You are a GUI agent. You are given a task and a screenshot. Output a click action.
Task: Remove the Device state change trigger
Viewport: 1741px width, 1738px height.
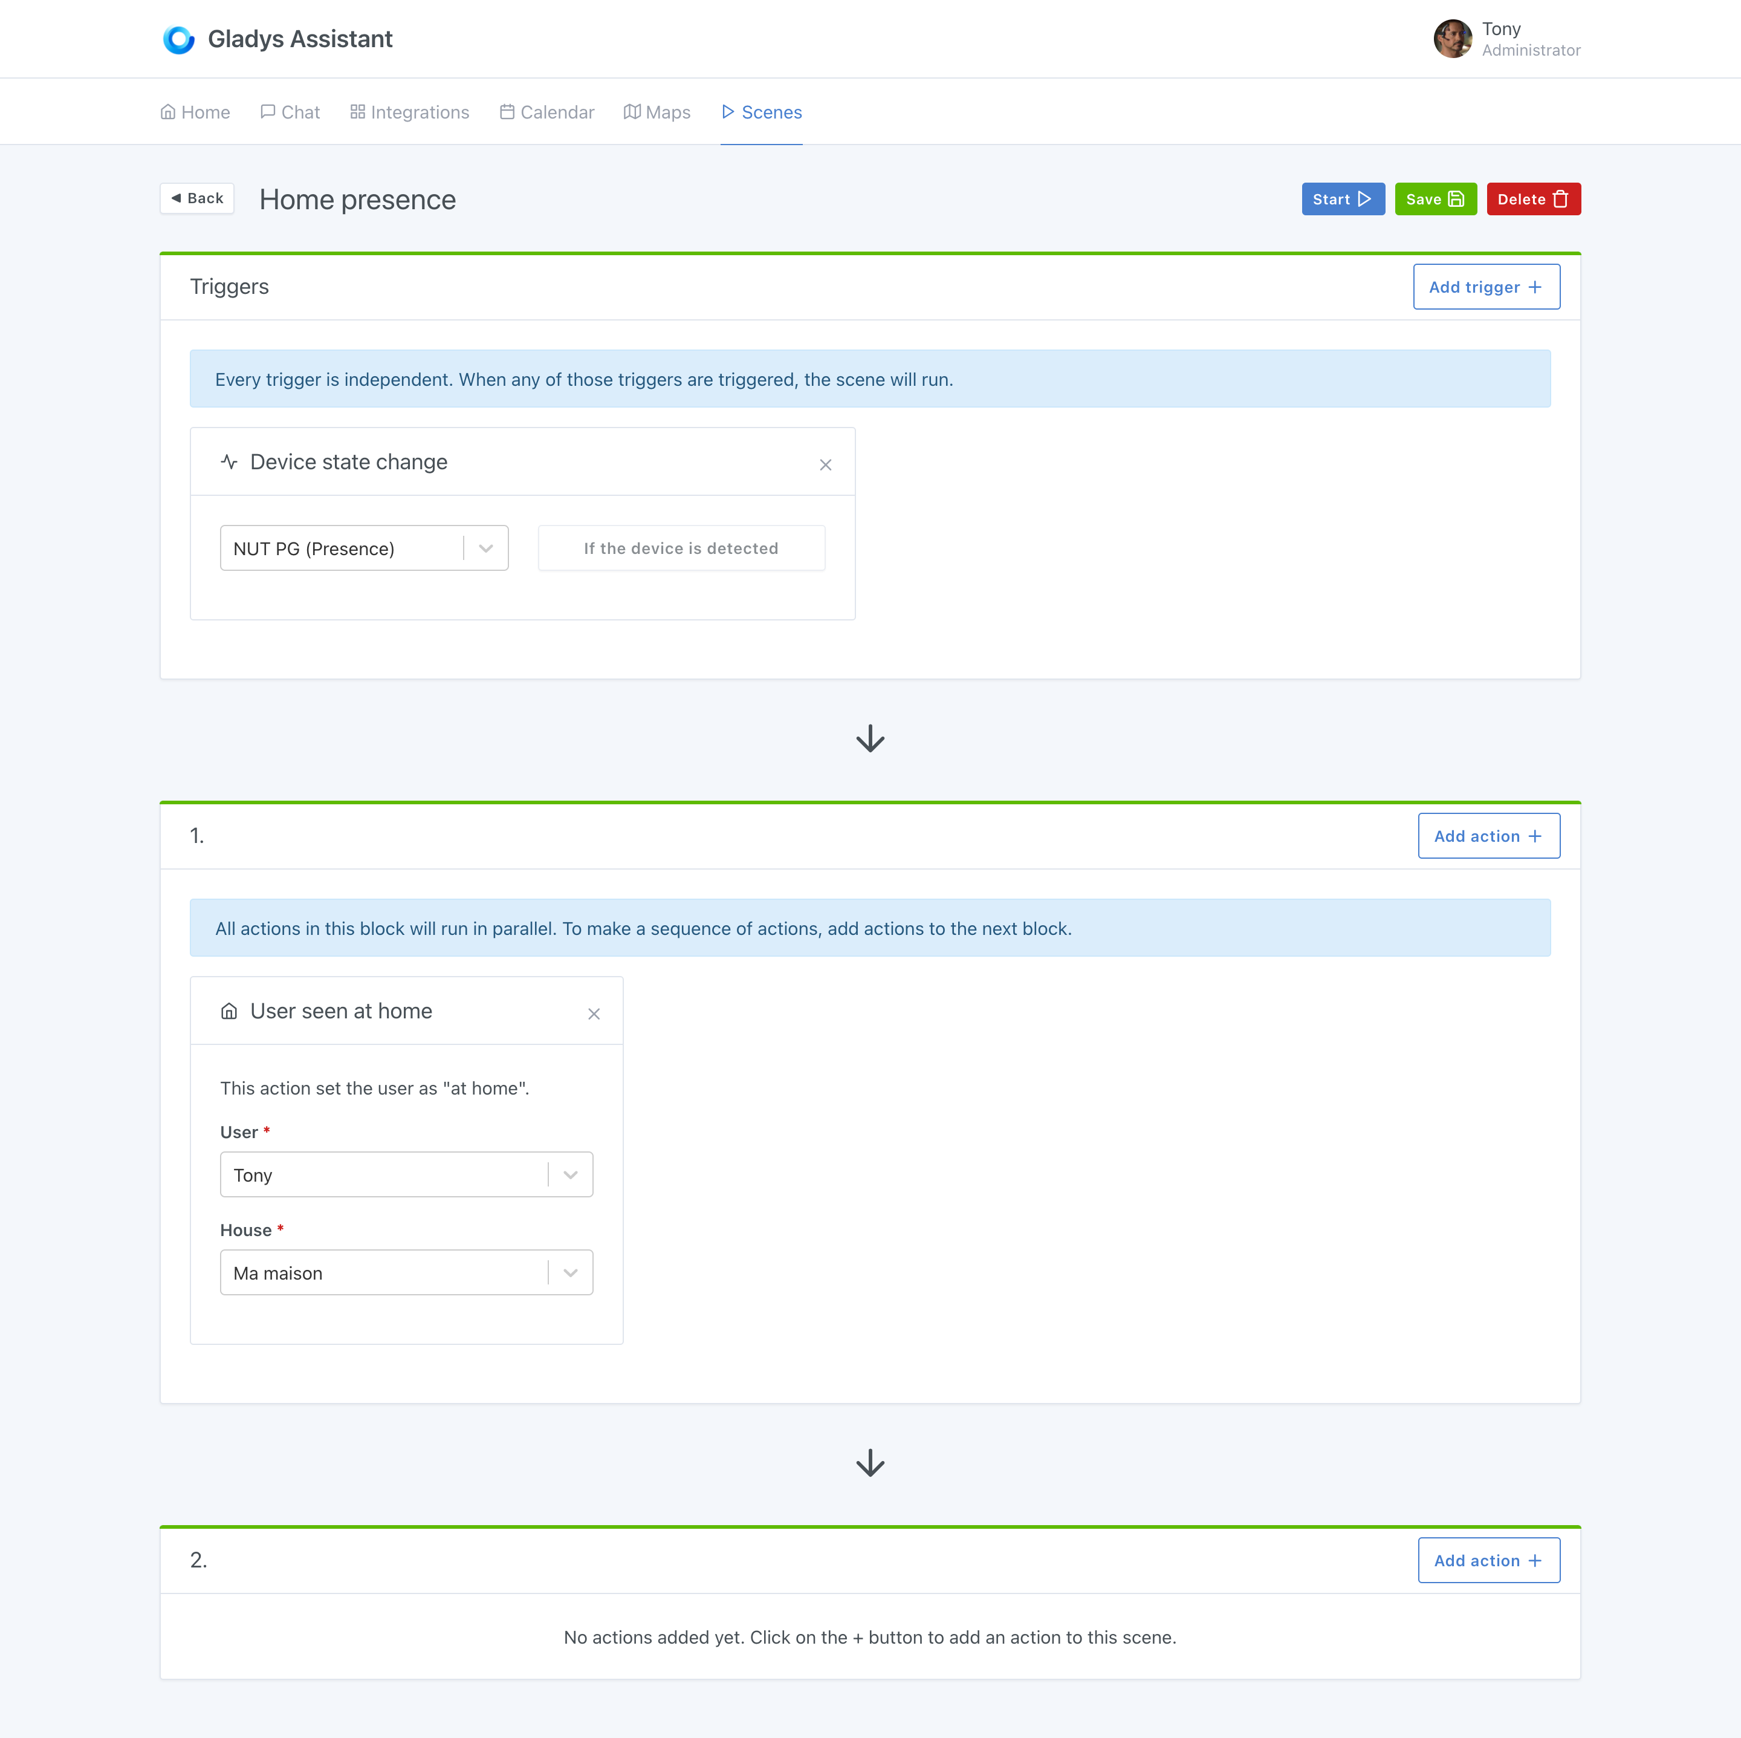(x=825, y=465)
